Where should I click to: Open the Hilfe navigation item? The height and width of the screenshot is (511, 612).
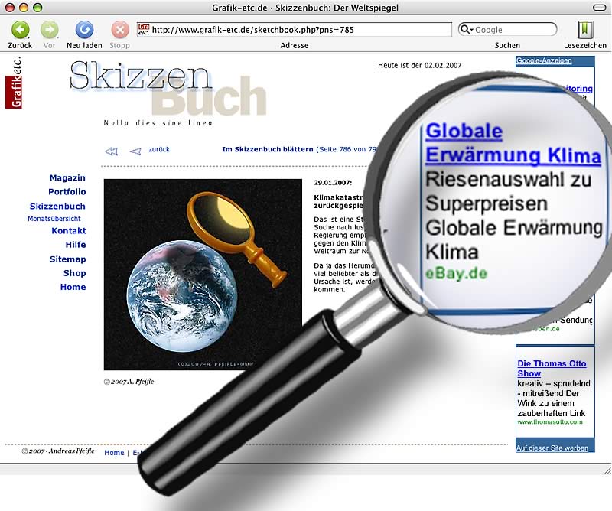coord(76,245)
